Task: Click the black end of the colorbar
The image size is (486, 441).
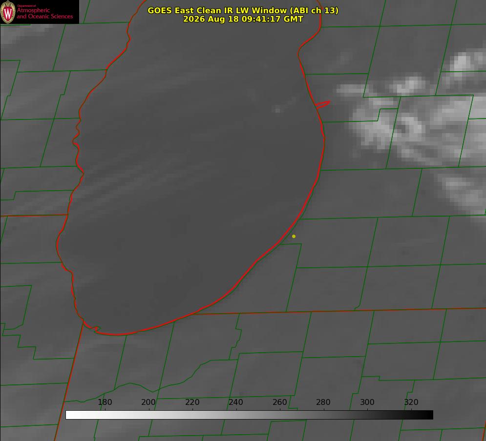Action: point(429,415)
